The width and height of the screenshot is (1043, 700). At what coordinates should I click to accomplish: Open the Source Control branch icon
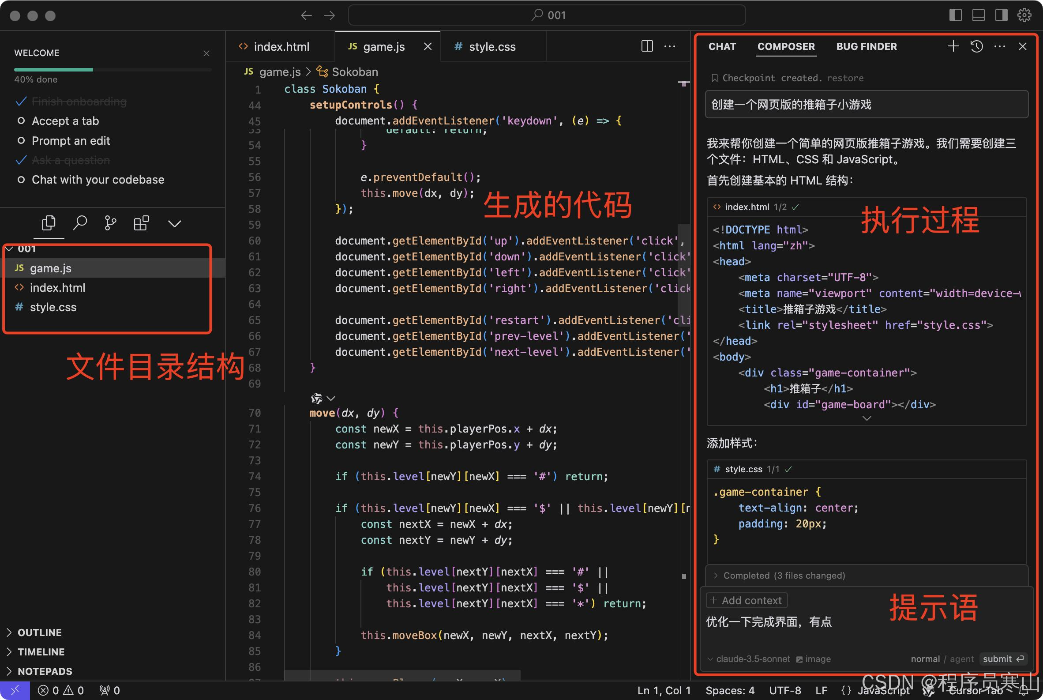[x=110, y=223]
